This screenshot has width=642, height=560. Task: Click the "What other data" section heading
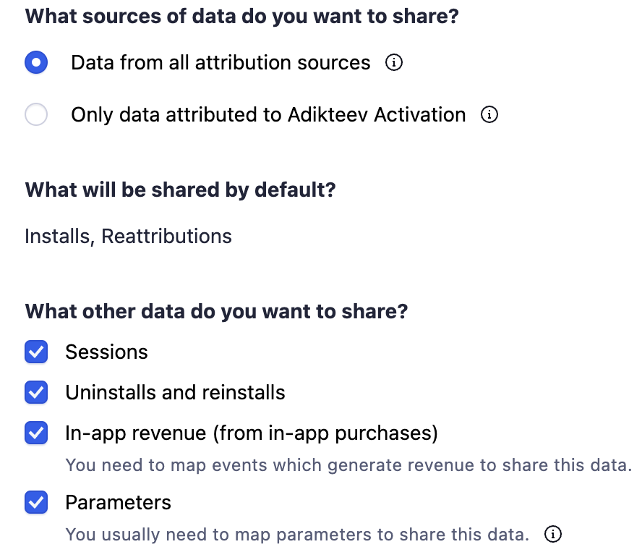[216, 312]
